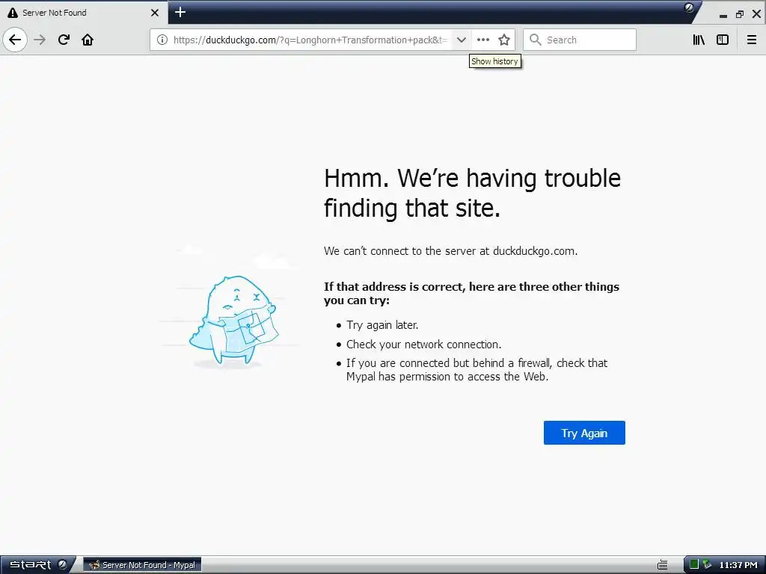The width and height of the screenshot is (766, 574).
Task: Bookmark this page with star icon
Action: click(504, 40)
